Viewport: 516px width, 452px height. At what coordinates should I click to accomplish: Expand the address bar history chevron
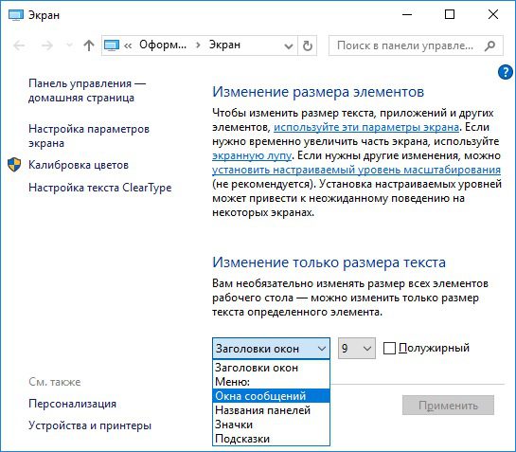(x=288, y=45)
